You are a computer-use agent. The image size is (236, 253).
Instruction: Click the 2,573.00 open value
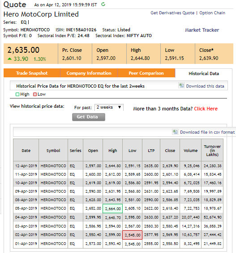point(93,244)
